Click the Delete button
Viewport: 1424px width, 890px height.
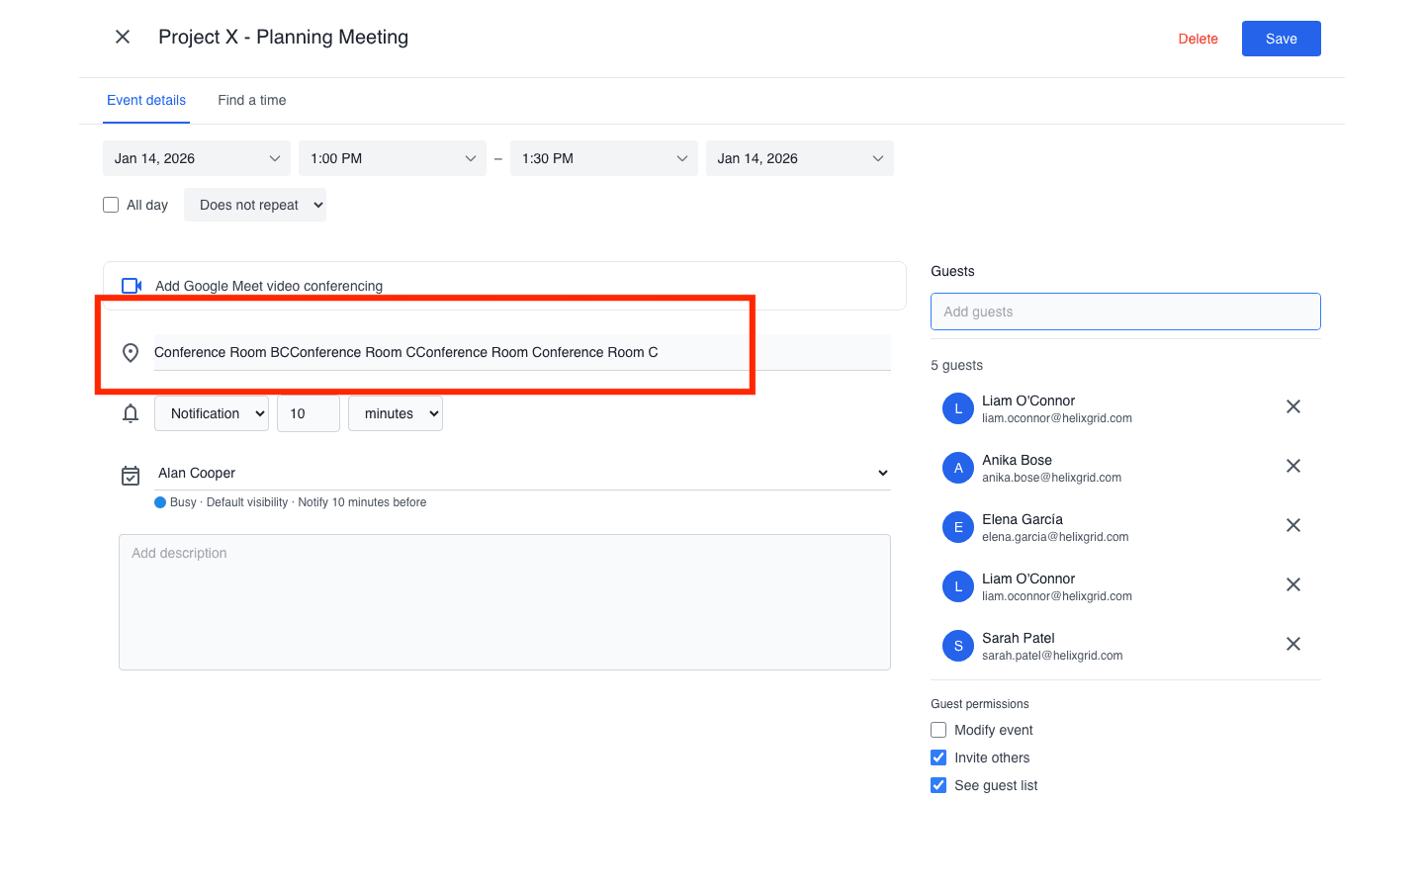click(x=1198, y=39)
